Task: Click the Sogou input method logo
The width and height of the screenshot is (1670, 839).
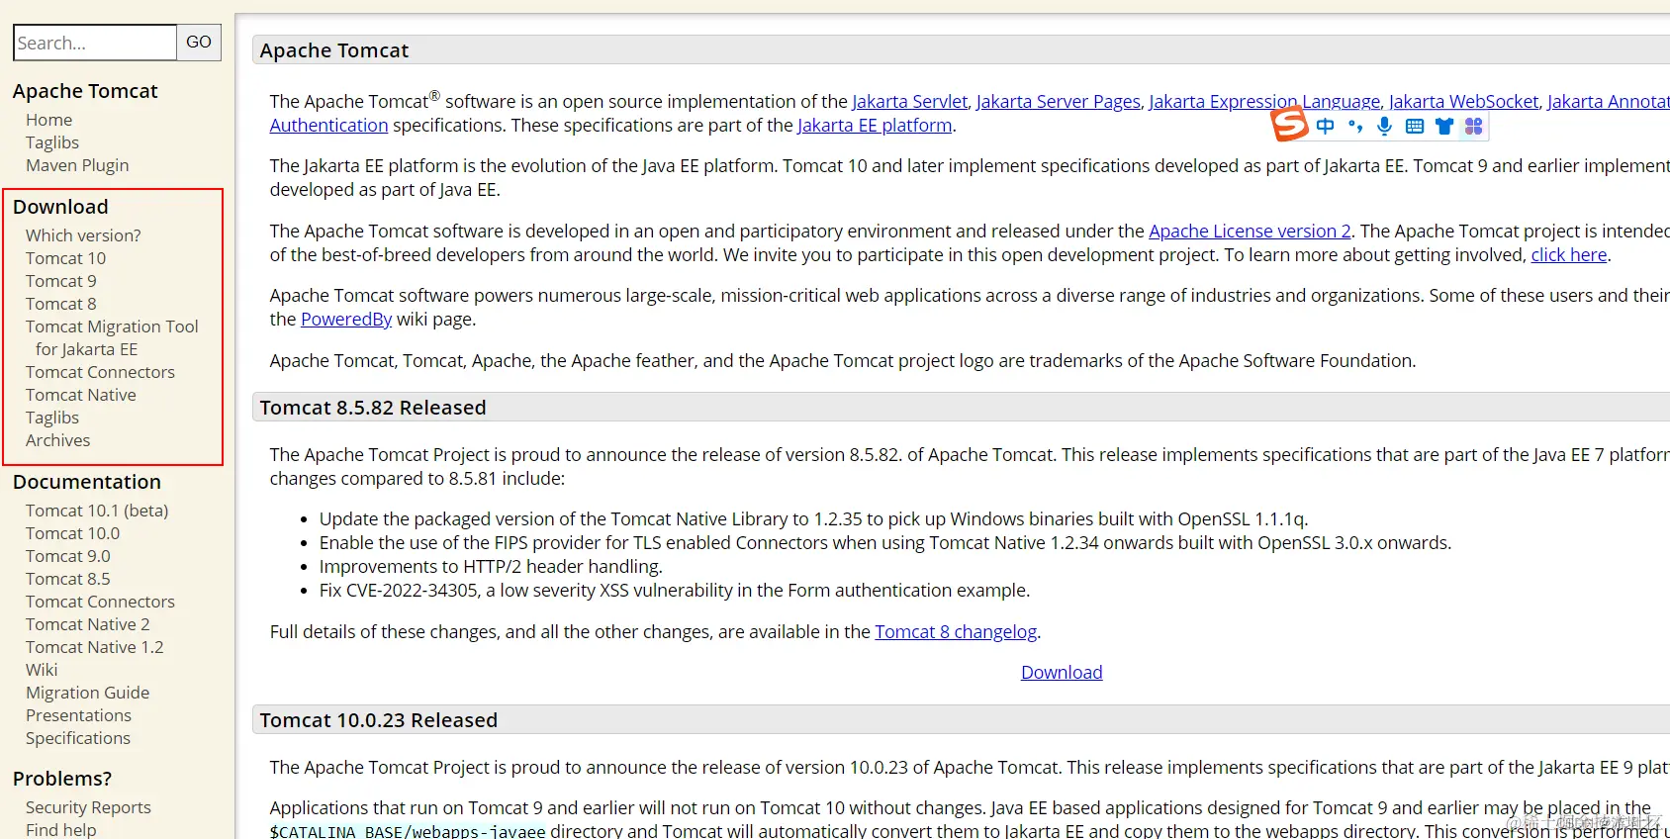Action: tap(1289, 125)
